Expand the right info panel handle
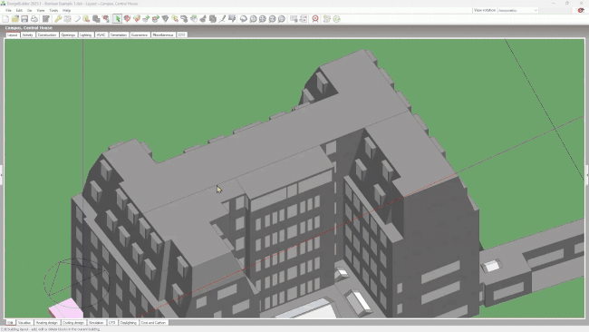Screen dimensions: 589x332 [x=587, y=175]
